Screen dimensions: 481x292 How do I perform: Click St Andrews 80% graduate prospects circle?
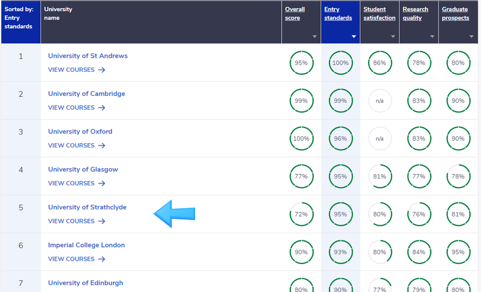click(458, 63)
